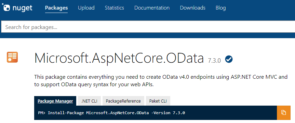This screenshot has height=123, width=295.
Task: Click the orange package icon
Action: [x=12, y=57]
